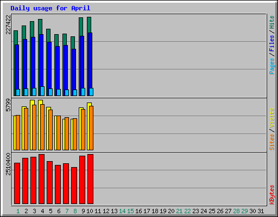
Task: Click green day label 14
Action: (x=122, y=211)
